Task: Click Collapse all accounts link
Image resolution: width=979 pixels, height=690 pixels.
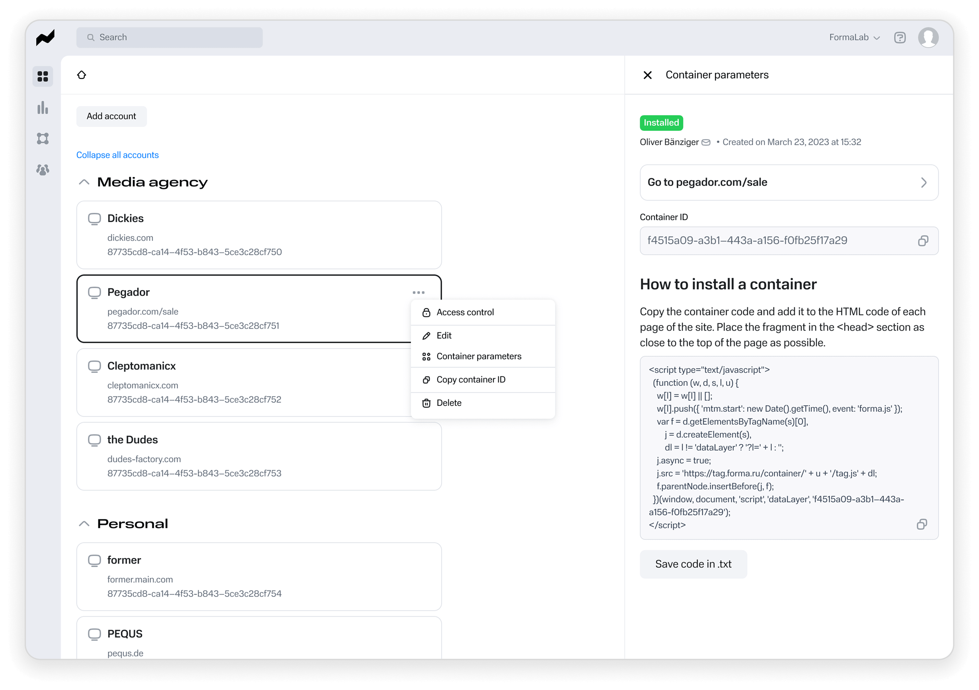Action: tap(117, 155)
